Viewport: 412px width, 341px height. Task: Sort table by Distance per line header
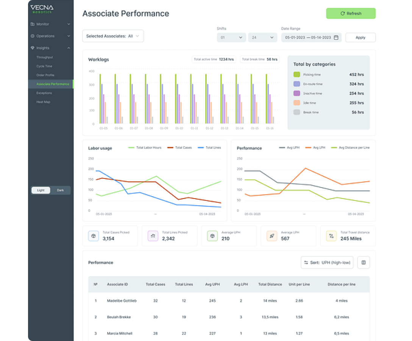tap(342, 285)
